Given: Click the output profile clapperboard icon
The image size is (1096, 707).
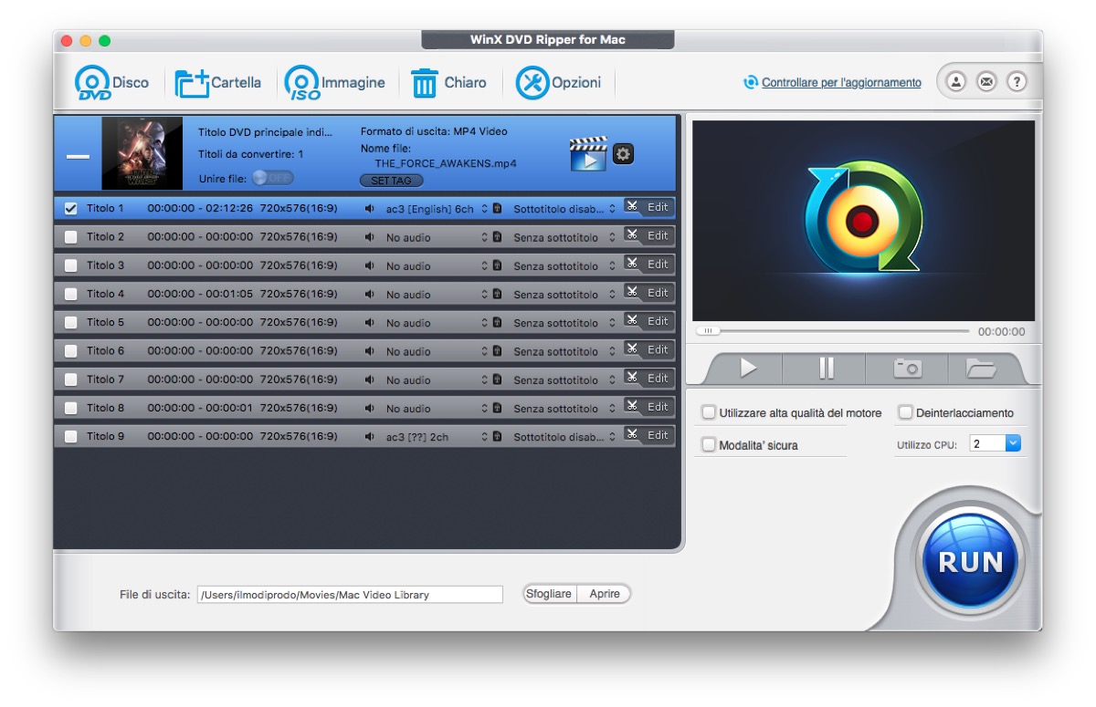Looking at the screenshot, I should click(x=587, y=154).
